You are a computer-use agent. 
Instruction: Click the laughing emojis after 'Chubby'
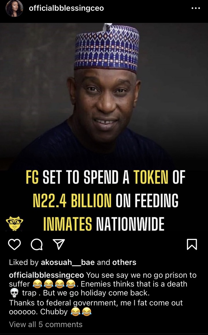(x=81, y=312)
